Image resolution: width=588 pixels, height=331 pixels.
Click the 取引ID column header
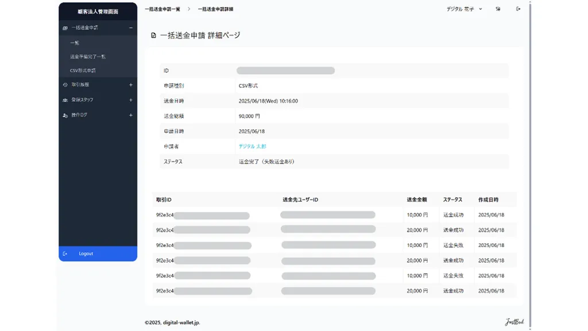pos(164,199)
